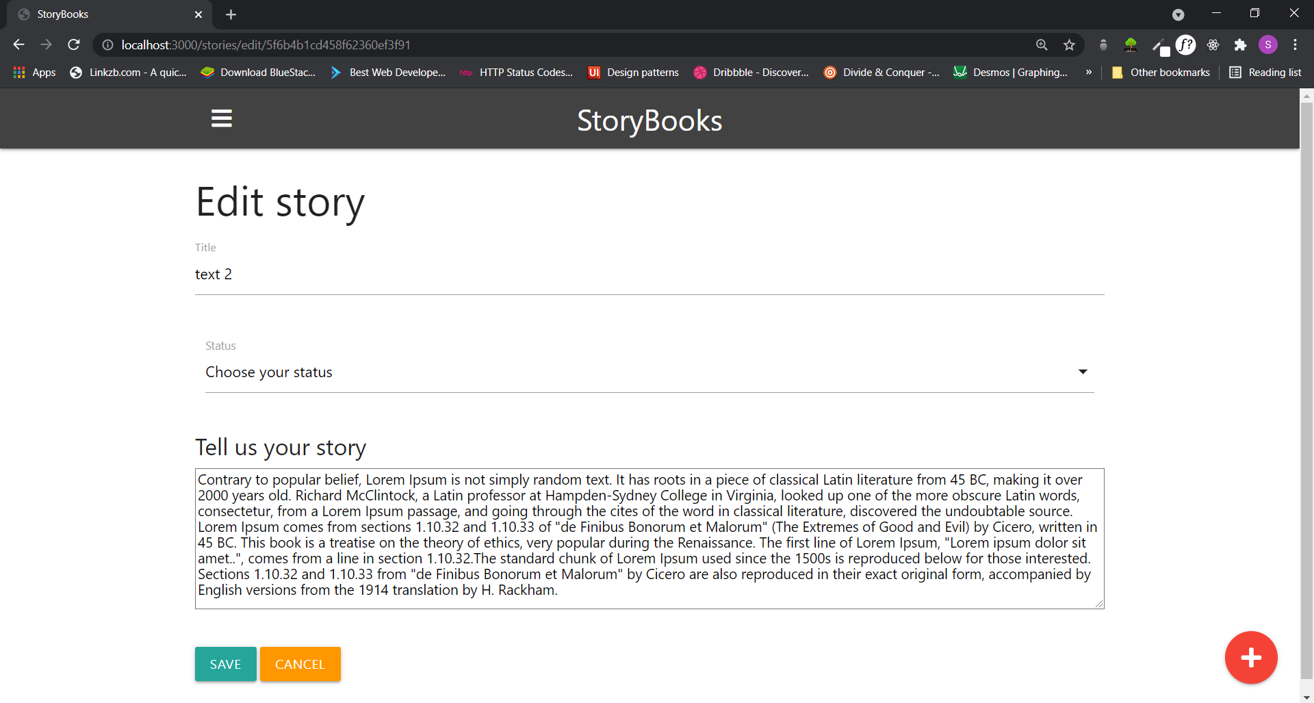The width and height of the screenshot is (1314, 703).
Task: Show more bookmarks with the double chevron
Action: click(1088, 73)
